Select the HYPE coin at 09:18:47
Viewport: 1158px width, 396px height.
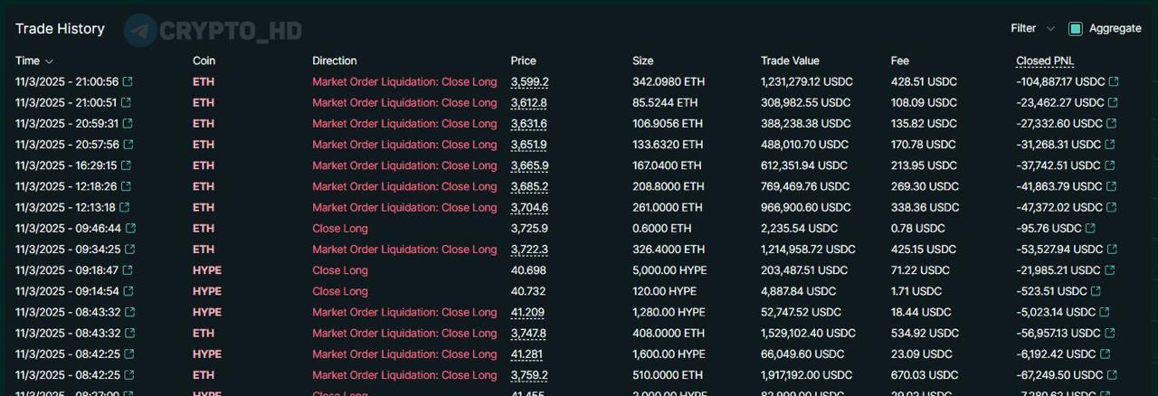206,270
